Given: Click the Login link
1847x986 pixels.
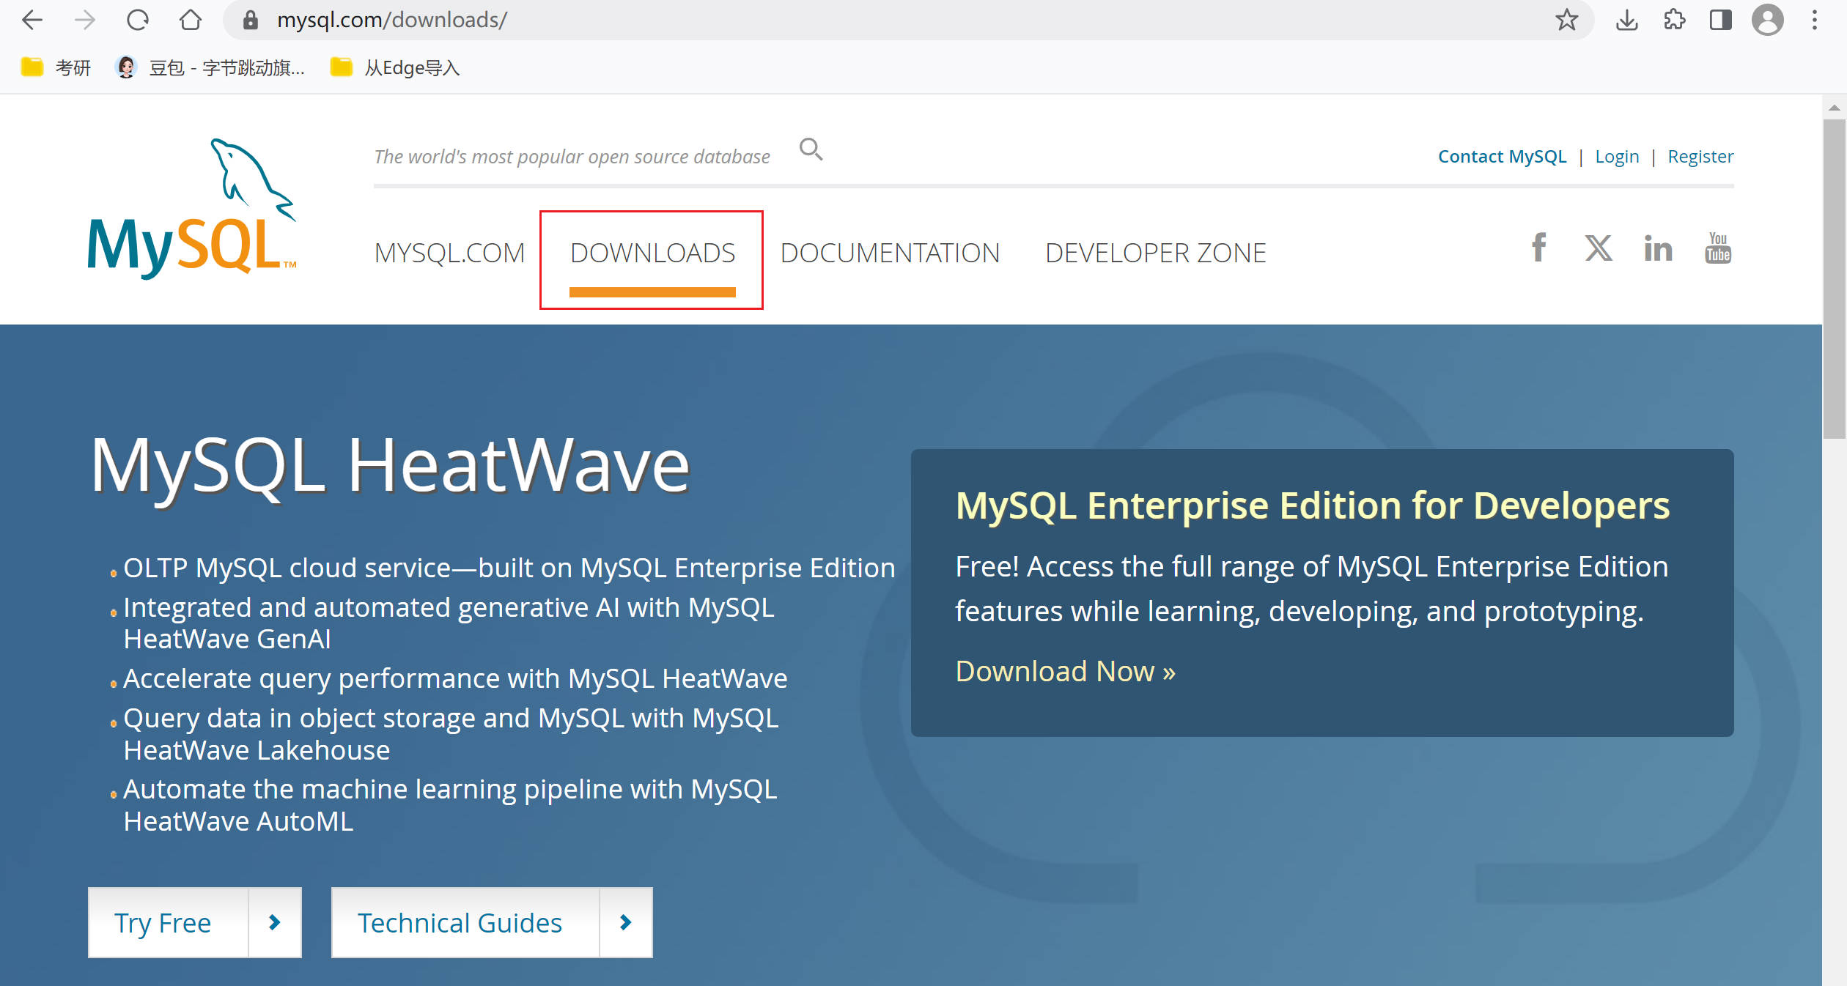Looking at the screenshot, I should (1617, 157).
